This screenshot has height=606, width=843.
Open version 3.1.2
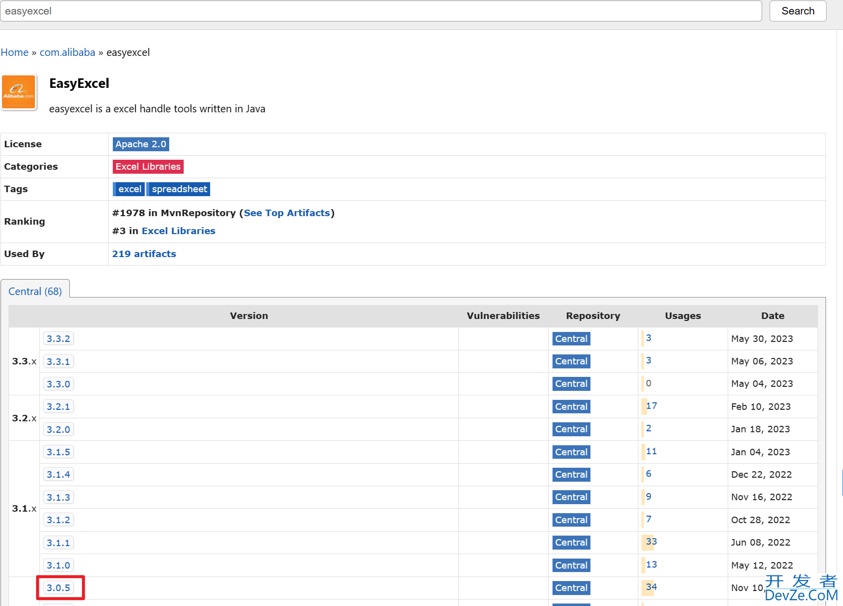(58, 520)
